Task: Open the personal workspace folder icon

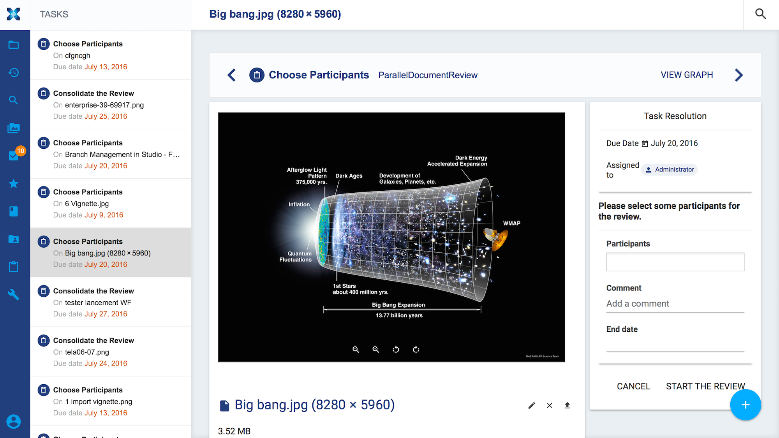Action: coord(14,239)
